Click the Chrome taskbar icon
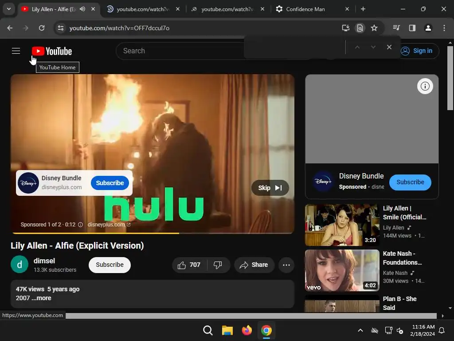The image size is (454, 341). click(x=266, y=330)
